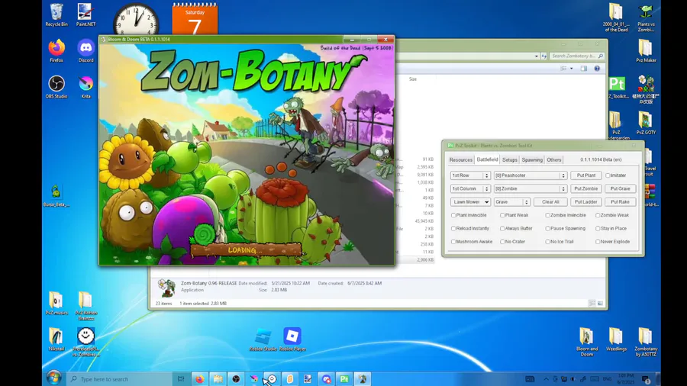Viewport: 687px width, 386px height.
Task: Enable the Imitater checkbox
Action: [x=608, y=175]
